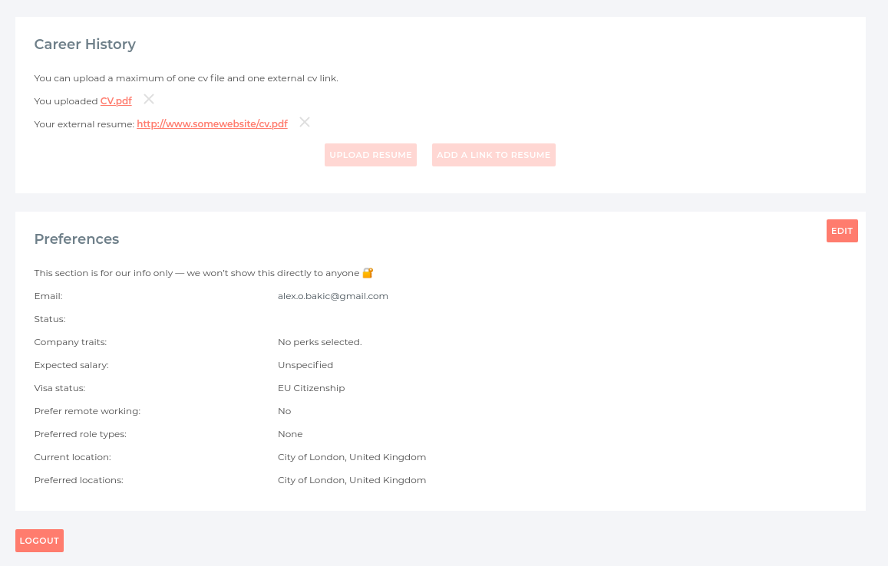
Task: Click the preferred locations value City of London
Action: (x=352, y=481)
